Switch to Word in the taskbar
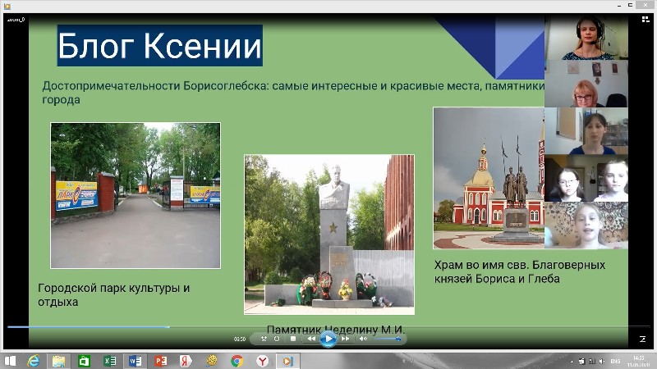The height and width of the screenshot is (369, 657). 136,360
